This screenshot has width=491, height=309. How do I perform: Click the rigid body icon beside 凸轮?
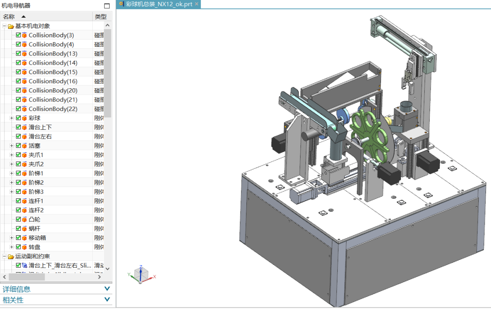click(25, 219)
